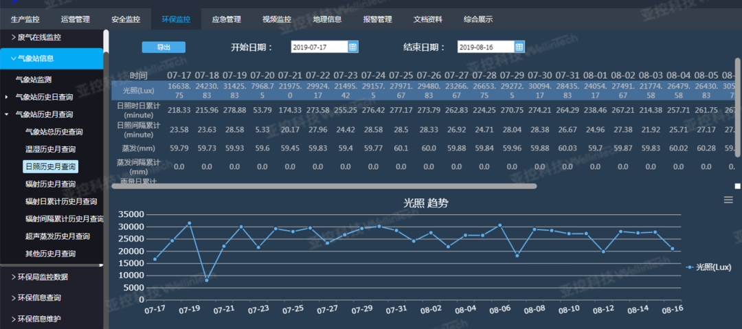Collapse the 气象站信息 sidebar section
742x329 pixels.
(x=52, y=58)
